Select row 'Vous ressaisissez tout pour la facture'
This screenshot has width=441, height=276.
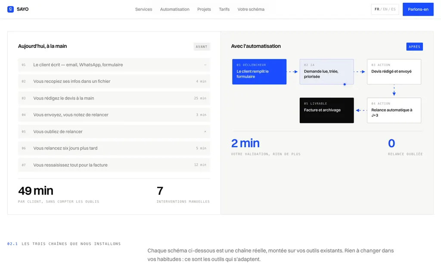click(114, 165)
